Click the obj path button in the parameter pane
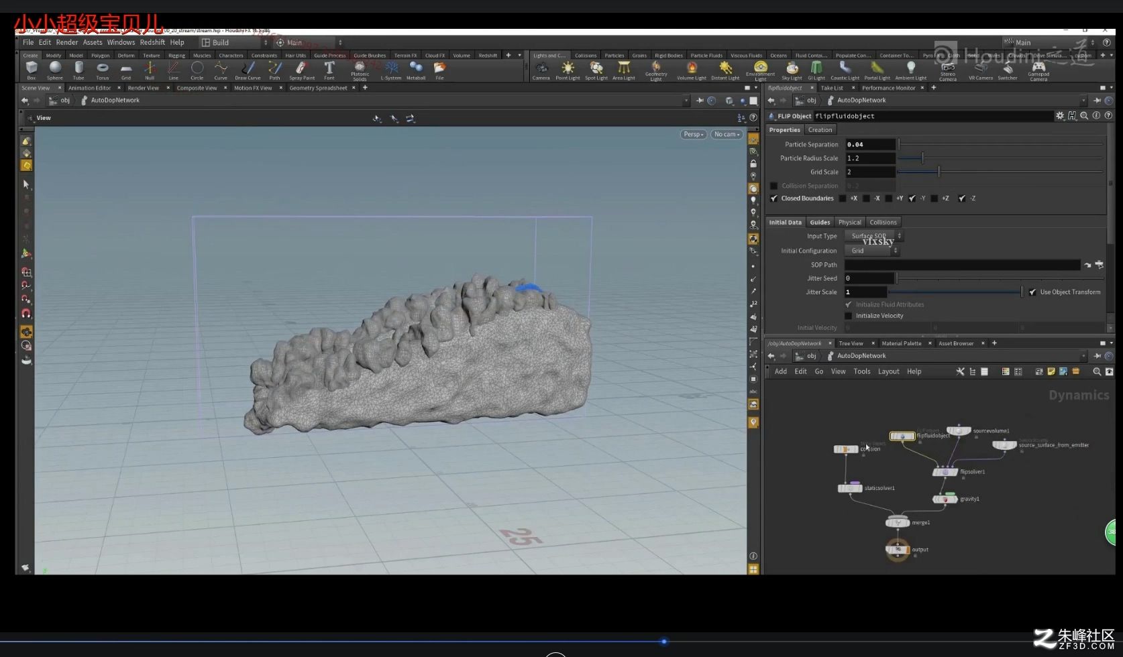Viewport: 1123px width, 657px height. pos(806,101)
